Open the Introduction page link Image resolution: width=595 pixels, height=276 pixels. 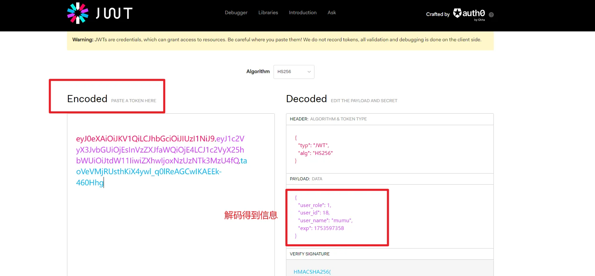(x=303, y=13)
